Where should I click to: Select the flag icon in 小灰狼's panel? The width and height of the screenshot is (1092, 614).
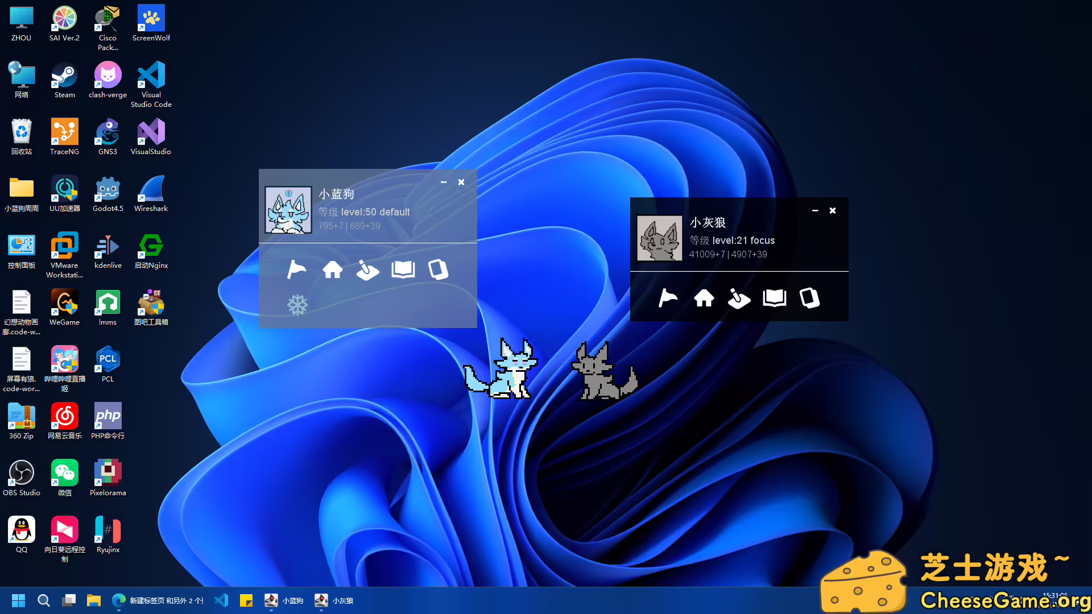click(669, 298)
